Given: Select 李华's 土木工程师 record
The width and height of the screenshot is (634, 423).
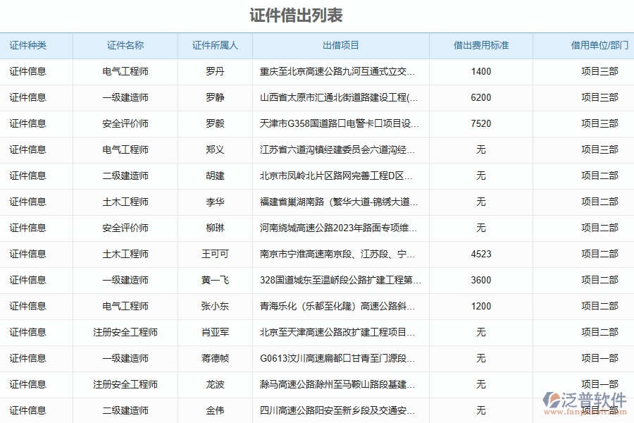Looking at the screenshot, I should point(125,202).
